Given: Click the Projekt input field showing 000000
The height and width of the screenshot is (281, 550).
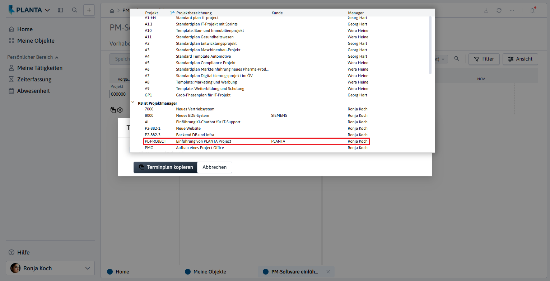Looking at the screenshot, I should pyautogui.click(x=120, y=94).
